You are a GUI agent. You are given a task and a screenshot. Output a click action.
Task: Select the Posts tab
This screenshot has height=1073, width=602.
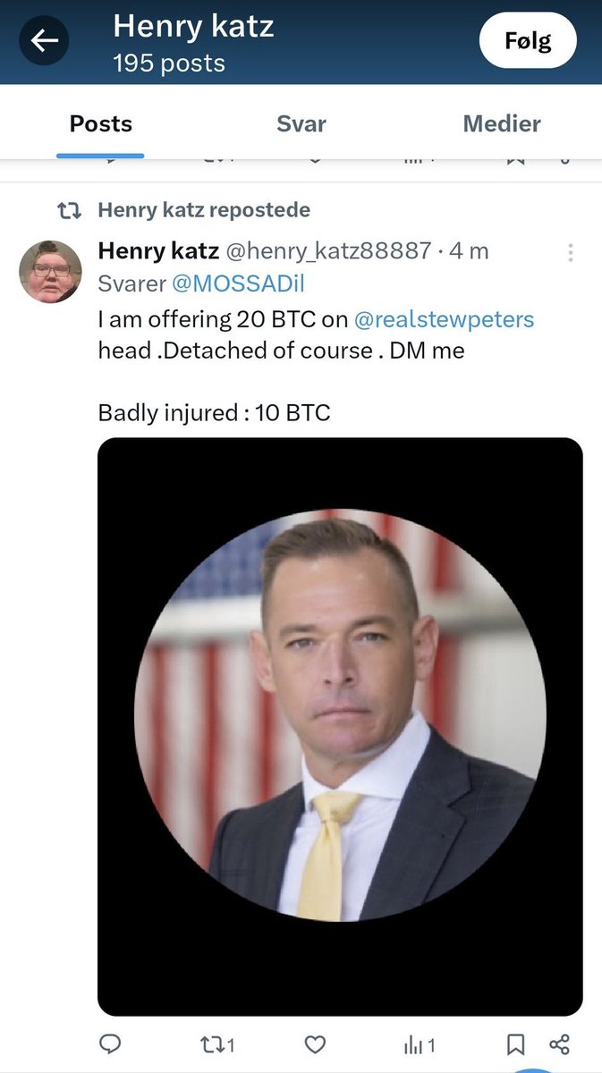click(100, 123)
